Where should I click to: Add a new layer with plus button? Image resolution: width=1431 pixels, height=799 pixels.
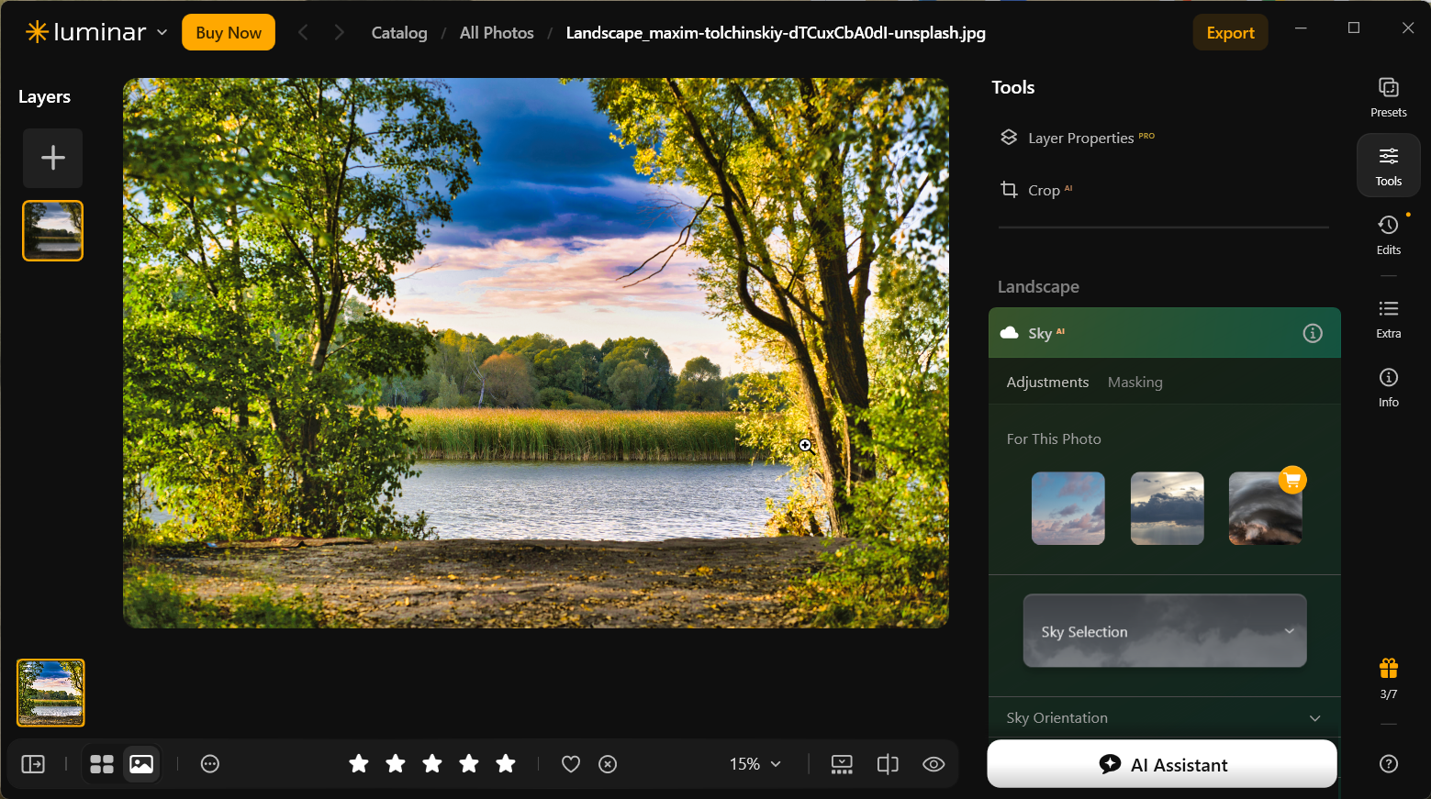[53, 158]
